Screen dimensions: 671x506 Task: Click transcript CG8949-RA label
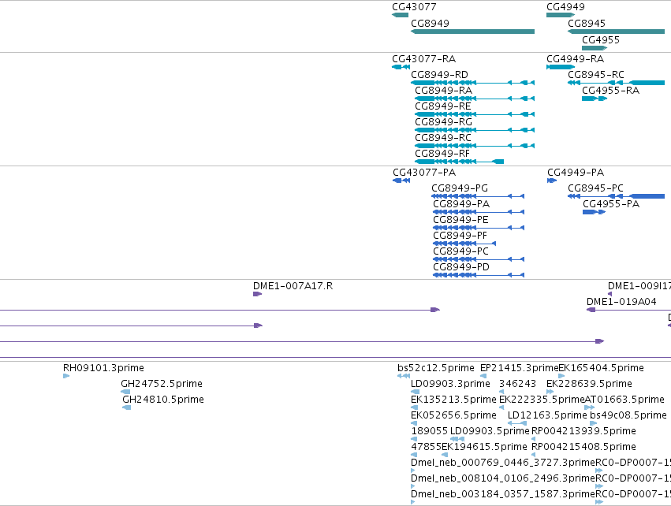click(443, 91)
